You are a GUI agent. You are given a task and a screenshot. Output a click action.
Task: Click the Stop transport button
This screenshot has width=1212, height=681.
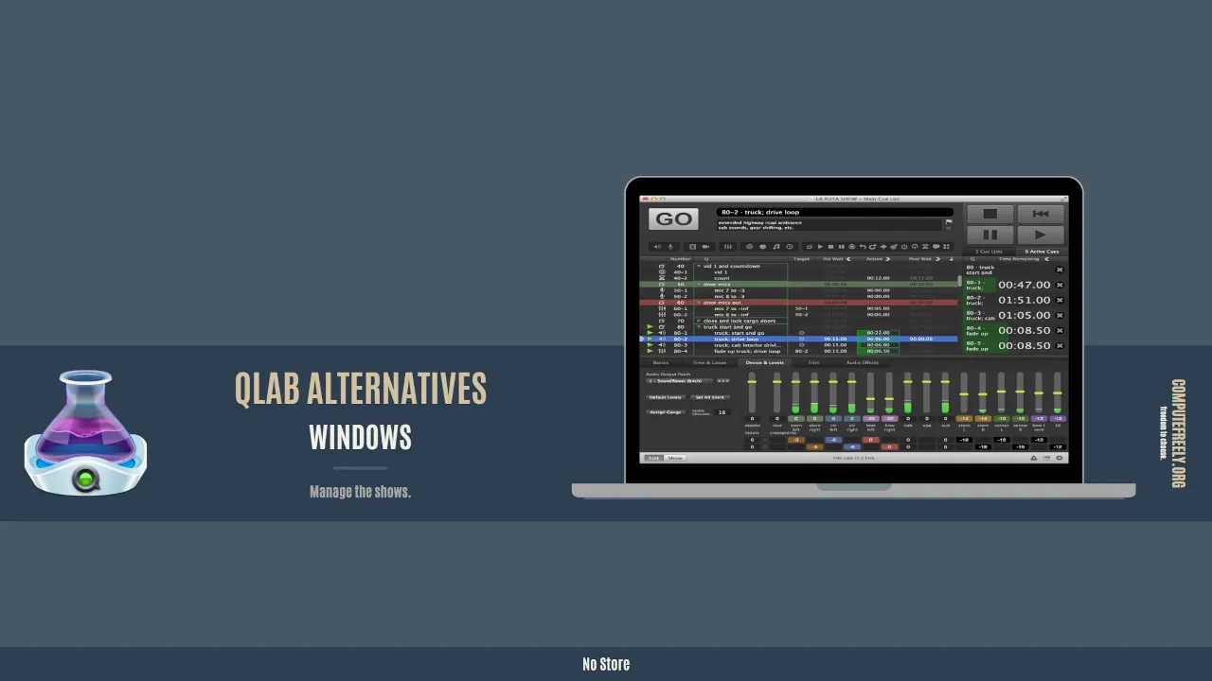click(990, 214)
